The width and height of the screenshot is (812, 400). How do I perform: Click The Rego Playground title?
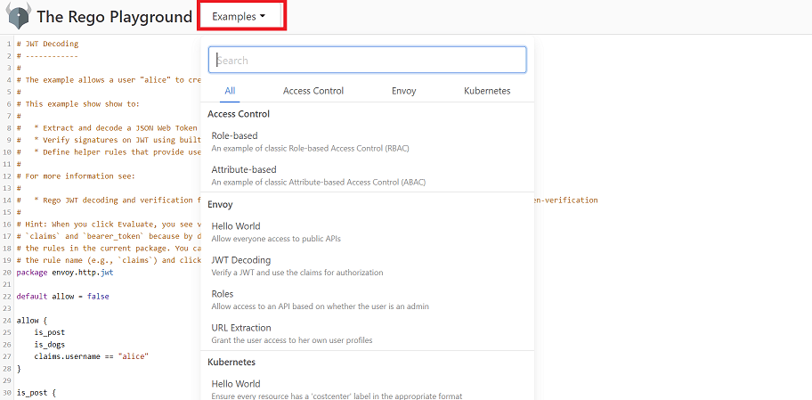[x=115, y=17]
